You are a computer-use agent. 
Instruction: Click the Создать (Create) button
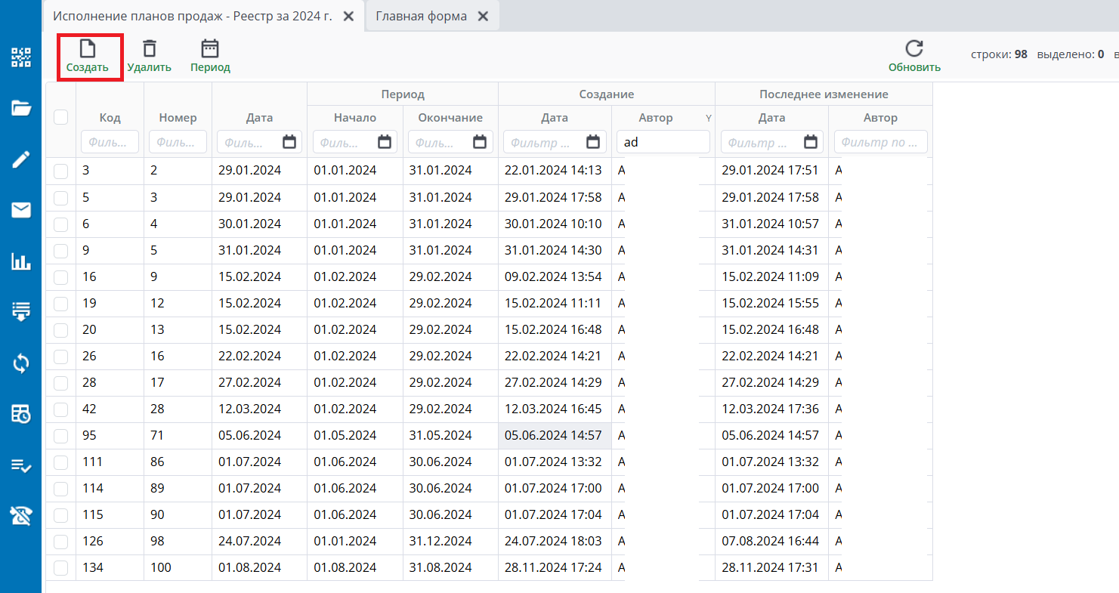point(88,56)
